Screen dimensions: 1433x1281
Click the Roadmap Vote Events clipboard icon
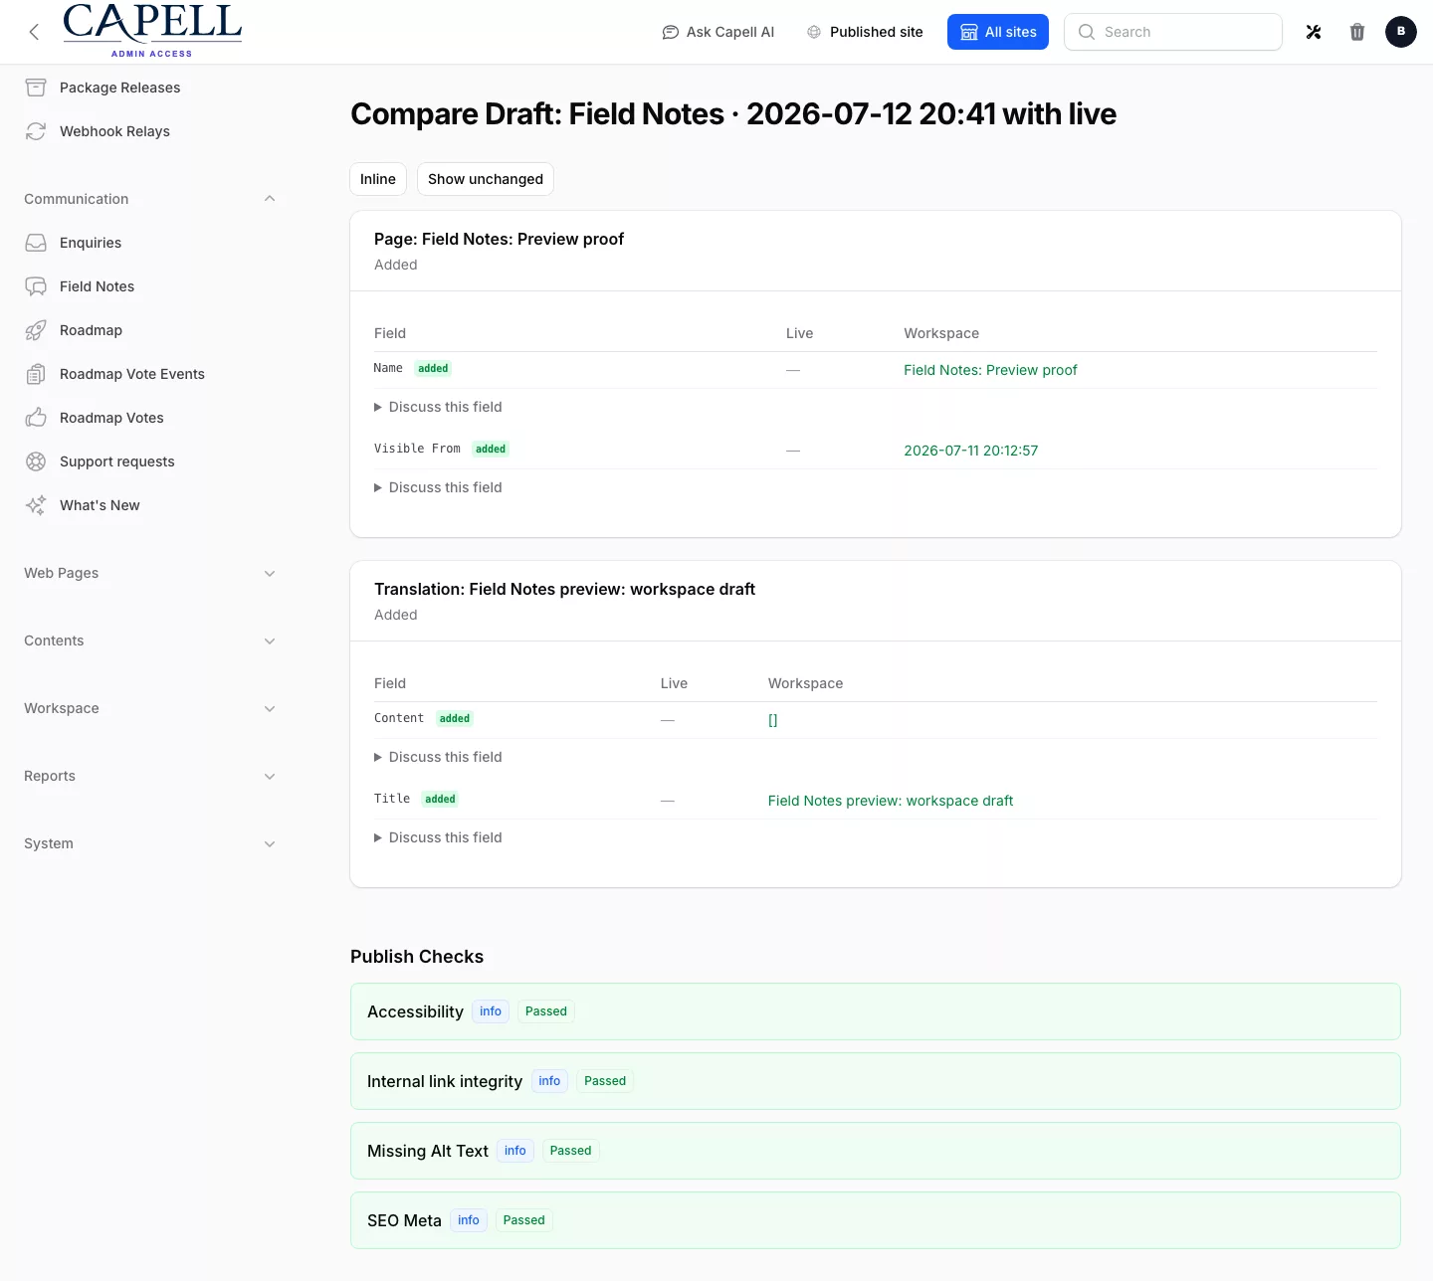(x=36, y=374)
